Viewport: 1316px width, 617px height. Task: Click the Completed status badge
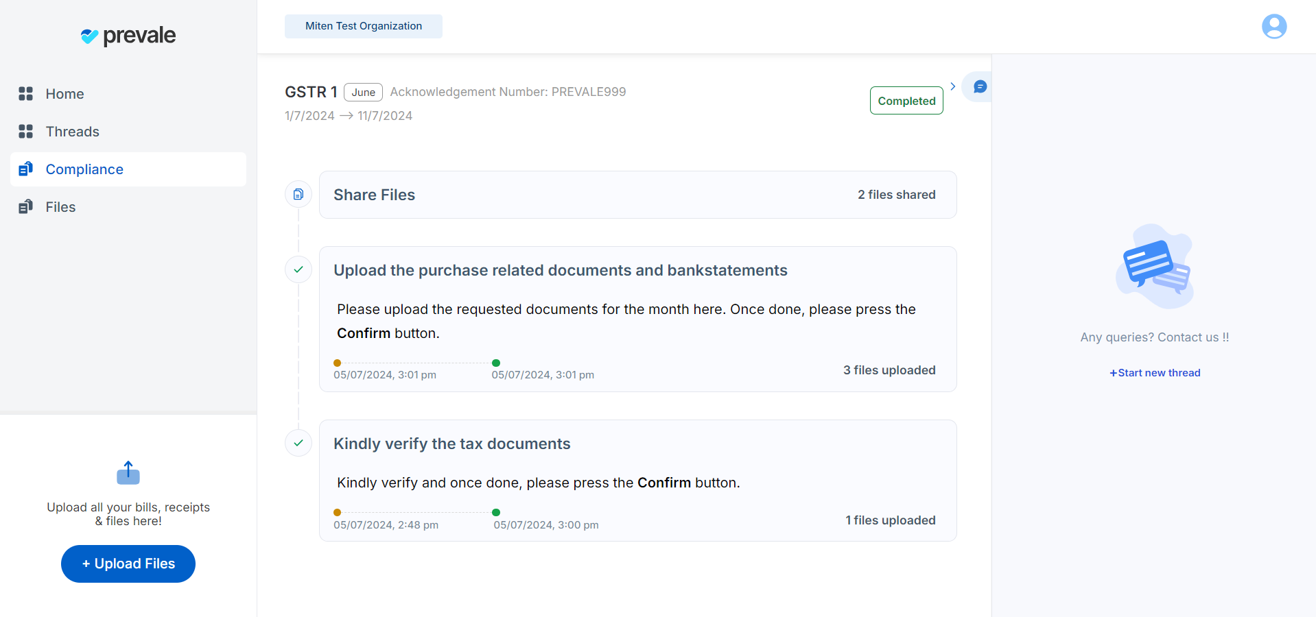906,101
